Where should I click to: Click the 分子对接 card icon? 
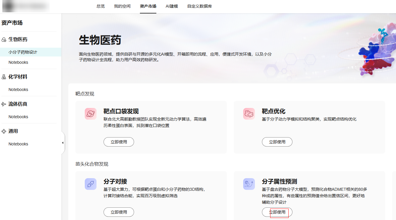pyautogui.click(x=91, y=184)
